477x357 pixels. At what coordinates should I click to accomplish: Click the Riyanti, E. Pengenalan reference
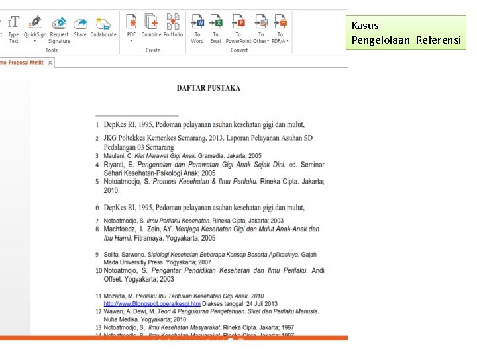coord(210,169)
